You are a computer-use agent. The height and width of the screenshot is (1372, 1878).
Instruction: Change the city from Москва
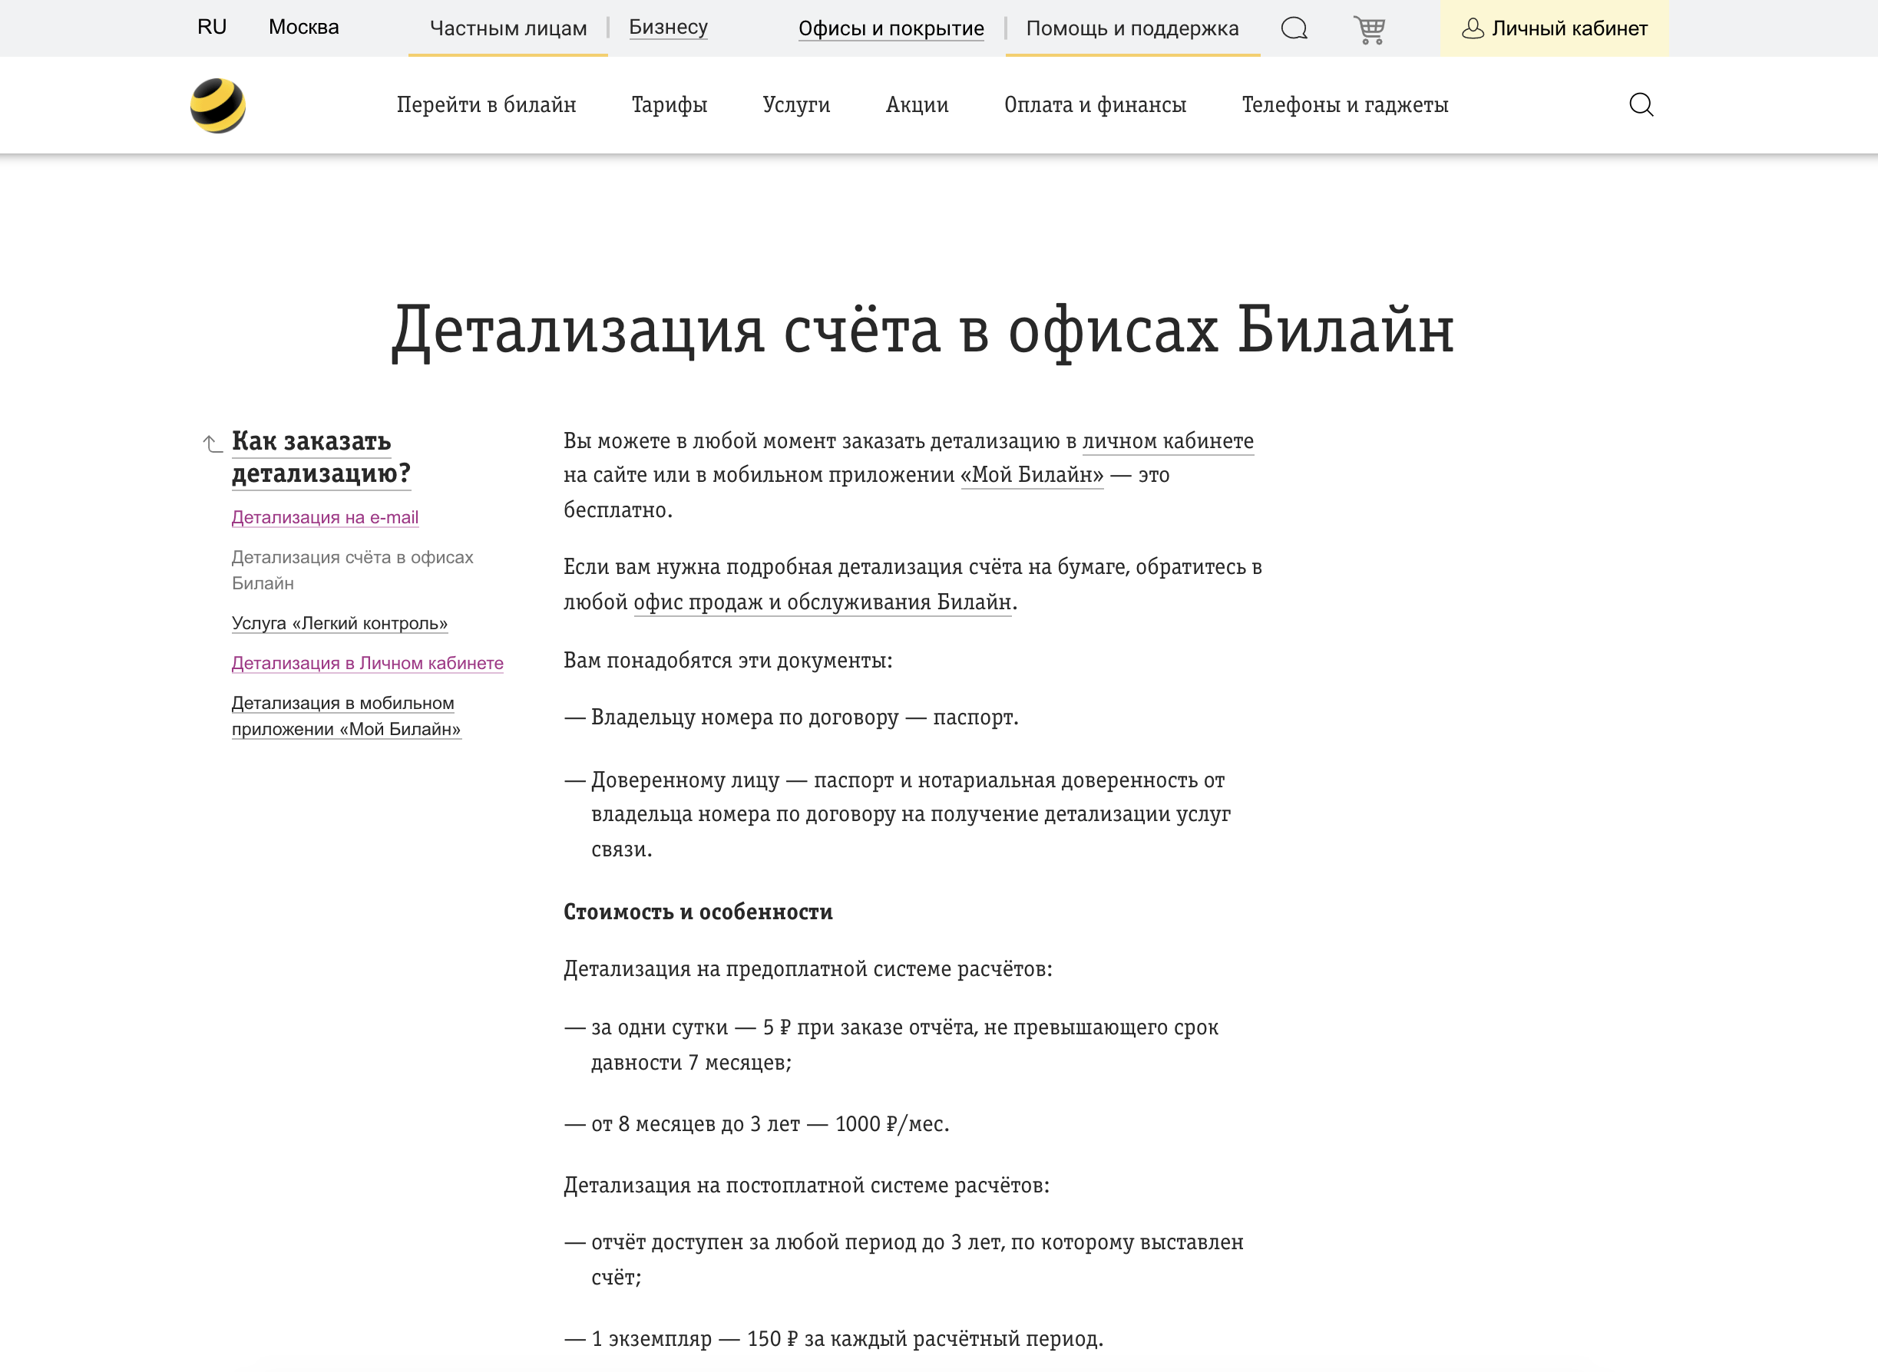(x=303, y=28)
